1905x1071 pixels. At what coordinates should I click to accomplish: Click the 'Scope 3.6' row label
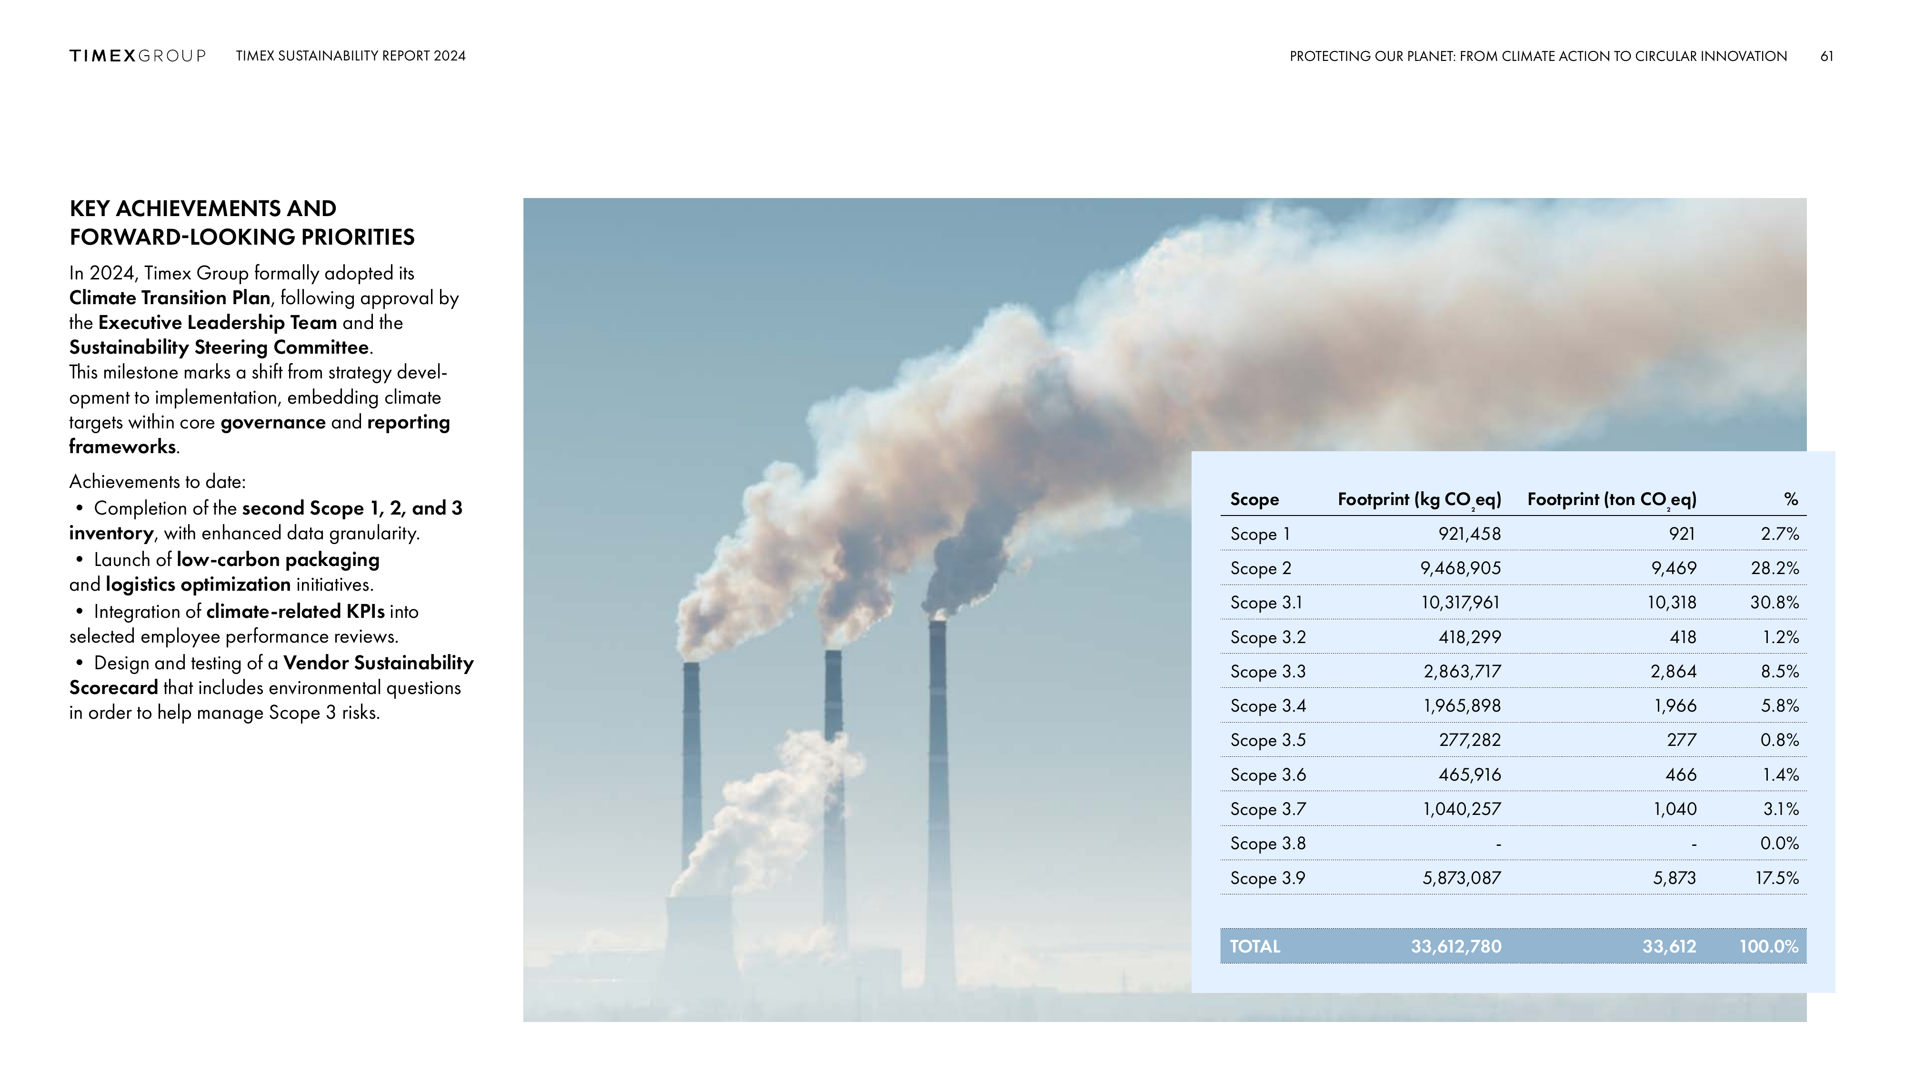[1267, 775]
